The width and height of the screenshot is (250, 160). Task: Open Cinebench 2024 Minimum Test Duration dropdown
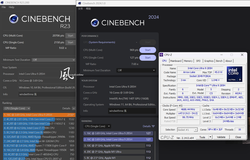(136, 70)
